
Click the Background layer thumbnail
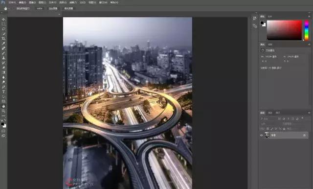(267, 135)
